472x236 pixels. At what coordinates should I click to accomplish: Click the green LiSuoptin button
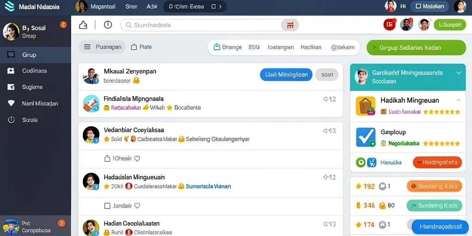[x=450, y=25]
